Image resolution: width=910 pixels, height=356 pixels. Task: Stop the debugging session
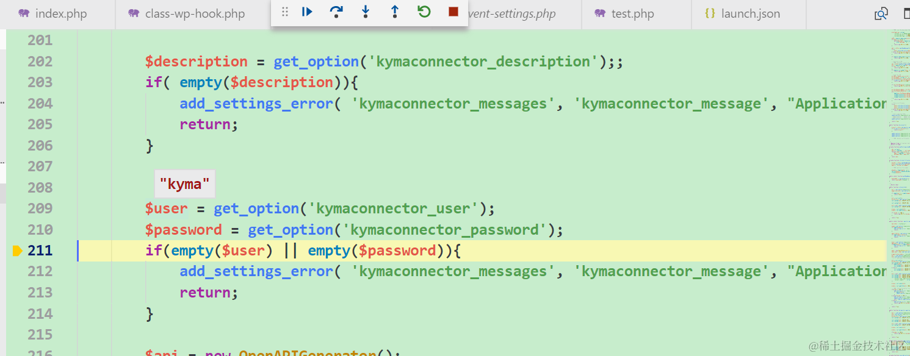point(453,12)
